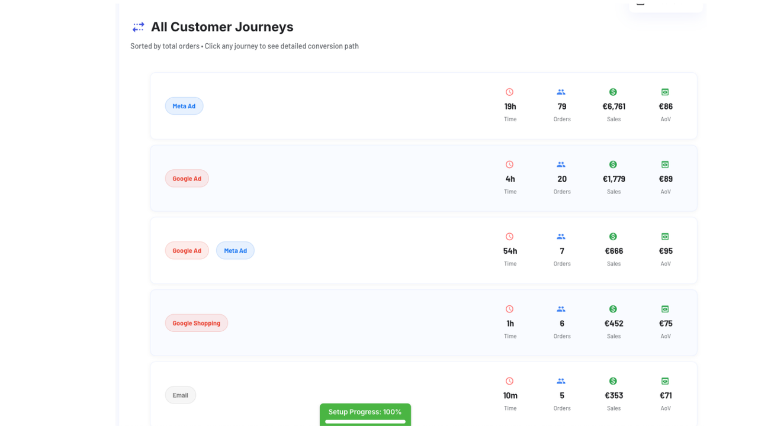Select Meta Ad tag in the 54h journey

(235, 251)
